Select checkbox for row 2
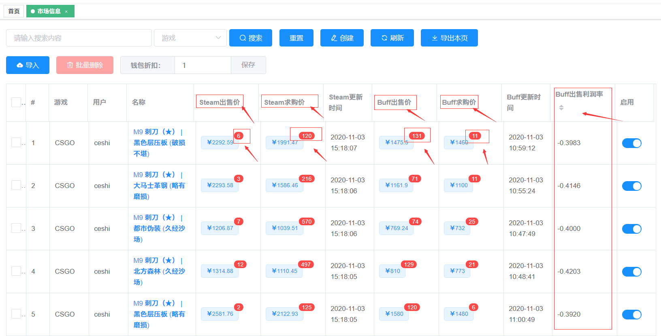The image size is (661, 336). pos(16,186)
